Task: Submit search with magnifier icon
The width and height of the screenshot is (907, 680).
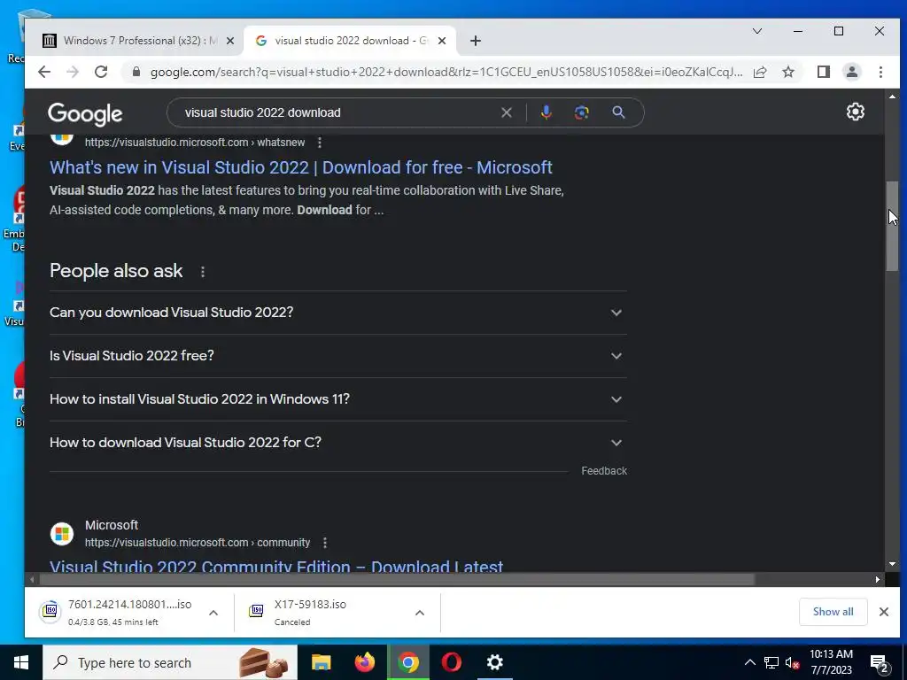Action: 618,112
